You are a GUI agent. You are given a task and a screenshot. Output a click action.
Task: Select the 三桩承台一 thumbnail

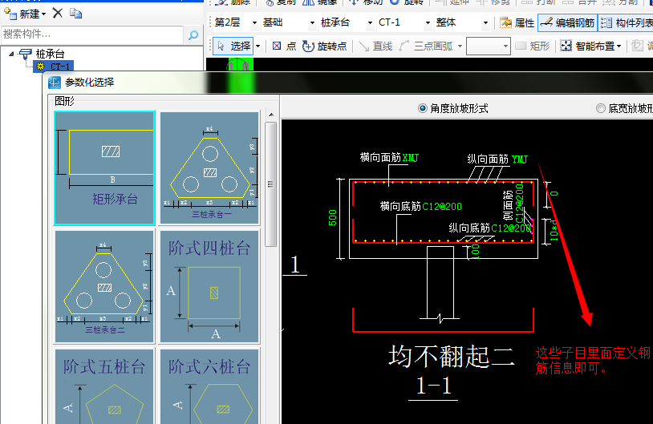tap(209, 168)
